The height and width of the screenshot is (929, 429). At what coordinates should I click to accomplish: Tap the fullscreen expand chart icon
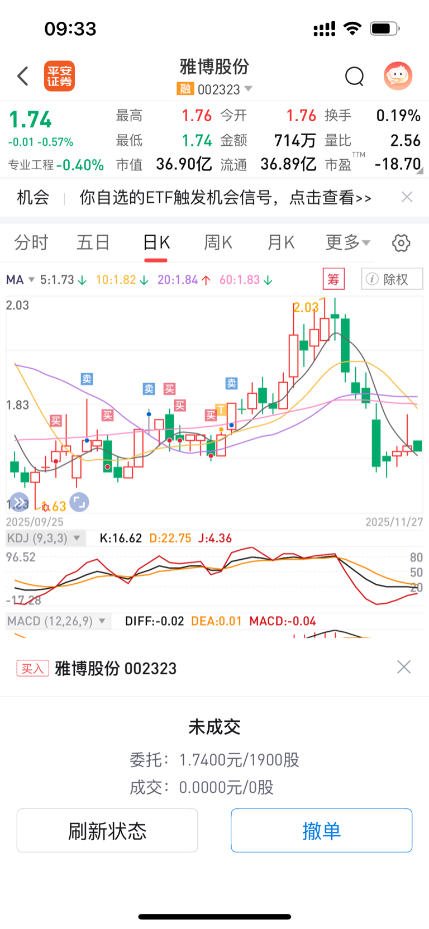[79, 502]
